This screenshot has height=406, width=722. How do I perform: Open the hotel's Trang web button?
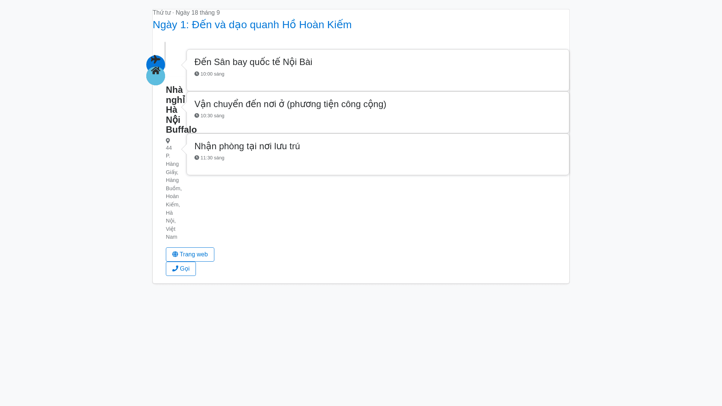tap(190, 255)
